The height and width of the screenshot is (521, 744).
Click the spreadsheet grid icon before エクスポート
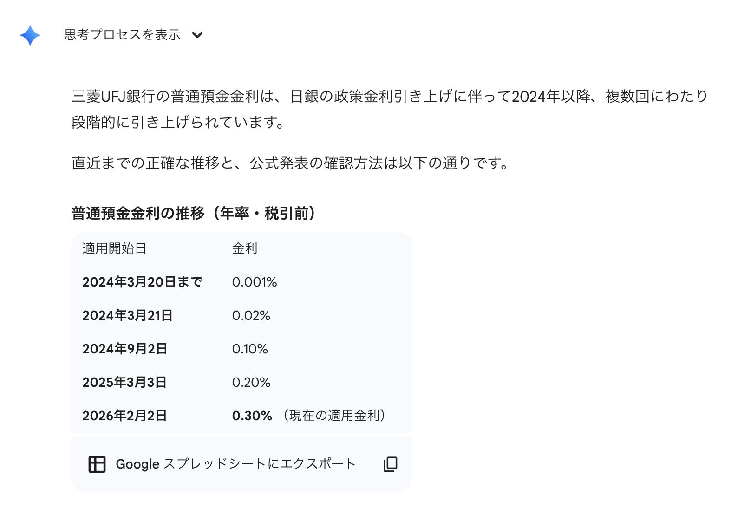97,463
